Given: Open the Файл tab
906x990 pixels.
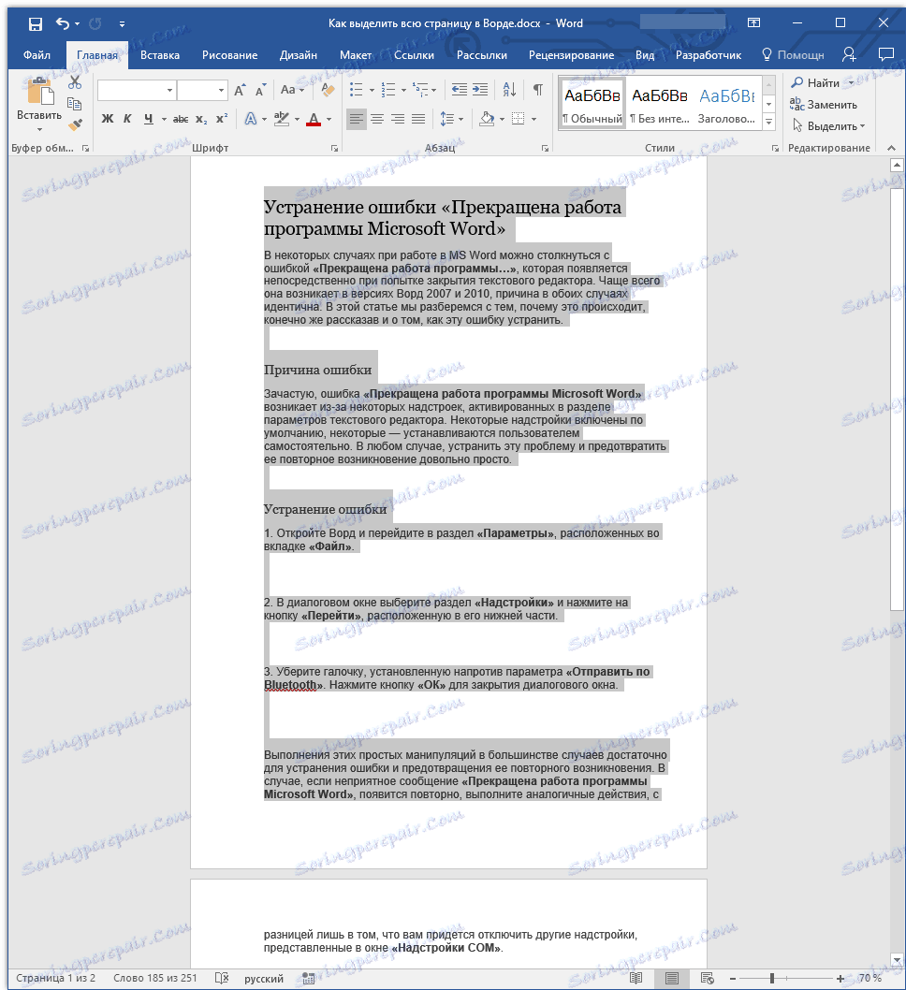Looking at the screenshot, I should coord(37,55).
